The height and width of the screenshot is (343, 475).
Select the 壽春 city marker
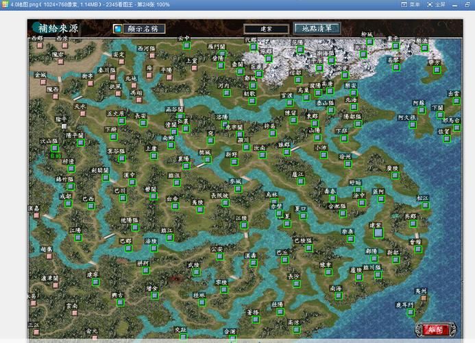pos(332,199)
